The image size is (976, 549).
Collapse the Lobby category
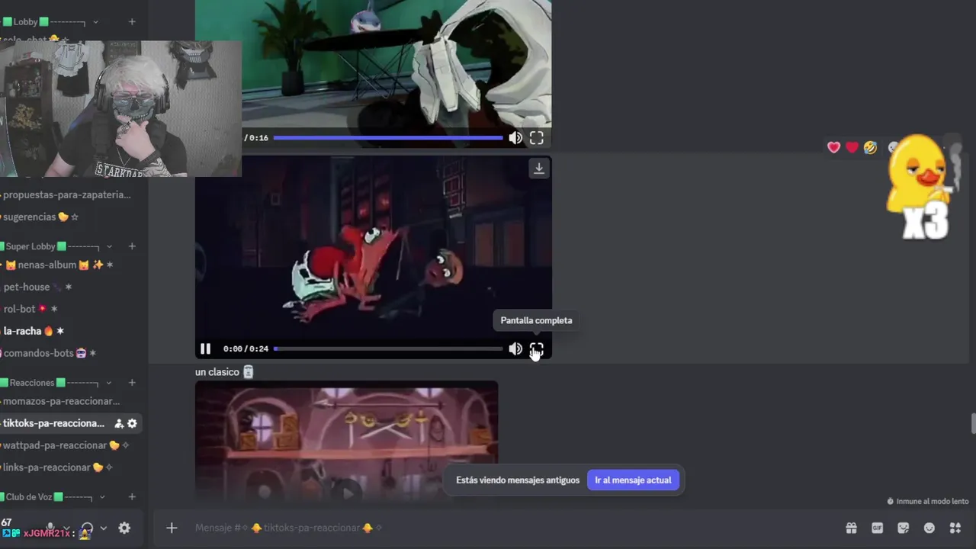[x=95, y=22]
